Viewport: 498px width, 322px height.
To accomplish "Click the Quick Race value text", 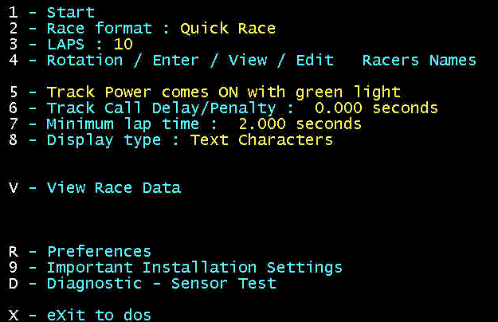I will click(x=228, y=28).
